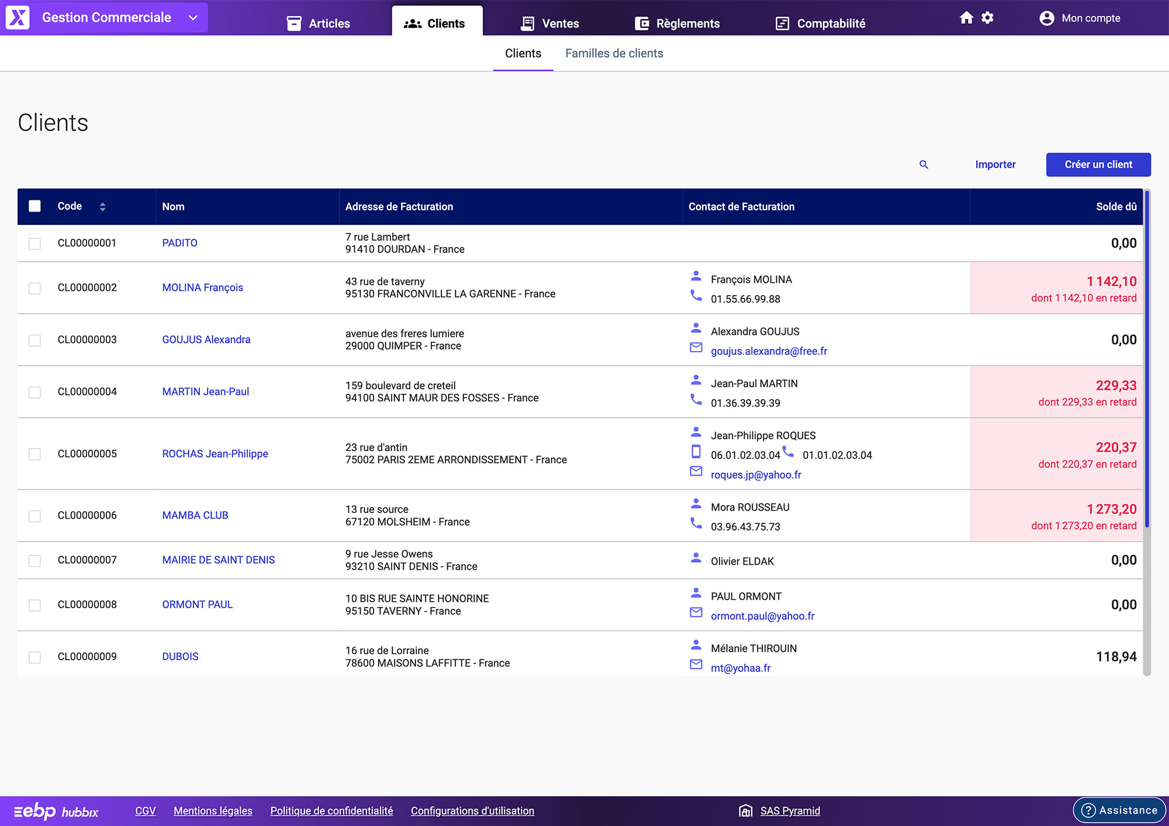Select the Clients navigation icon
Viewport: 1169px width, 826px height.
[413, 23]
